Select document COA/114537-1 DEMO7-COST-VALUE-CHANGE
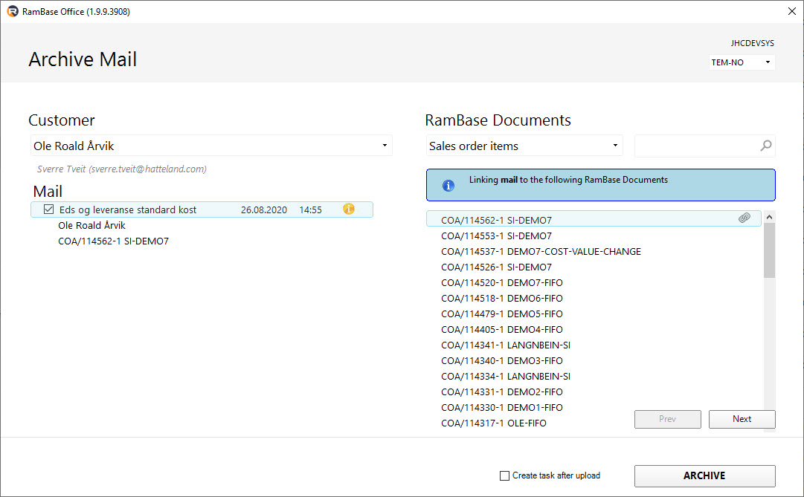The height and width of the screenshot is (497, 804). (x=541, y=252)
